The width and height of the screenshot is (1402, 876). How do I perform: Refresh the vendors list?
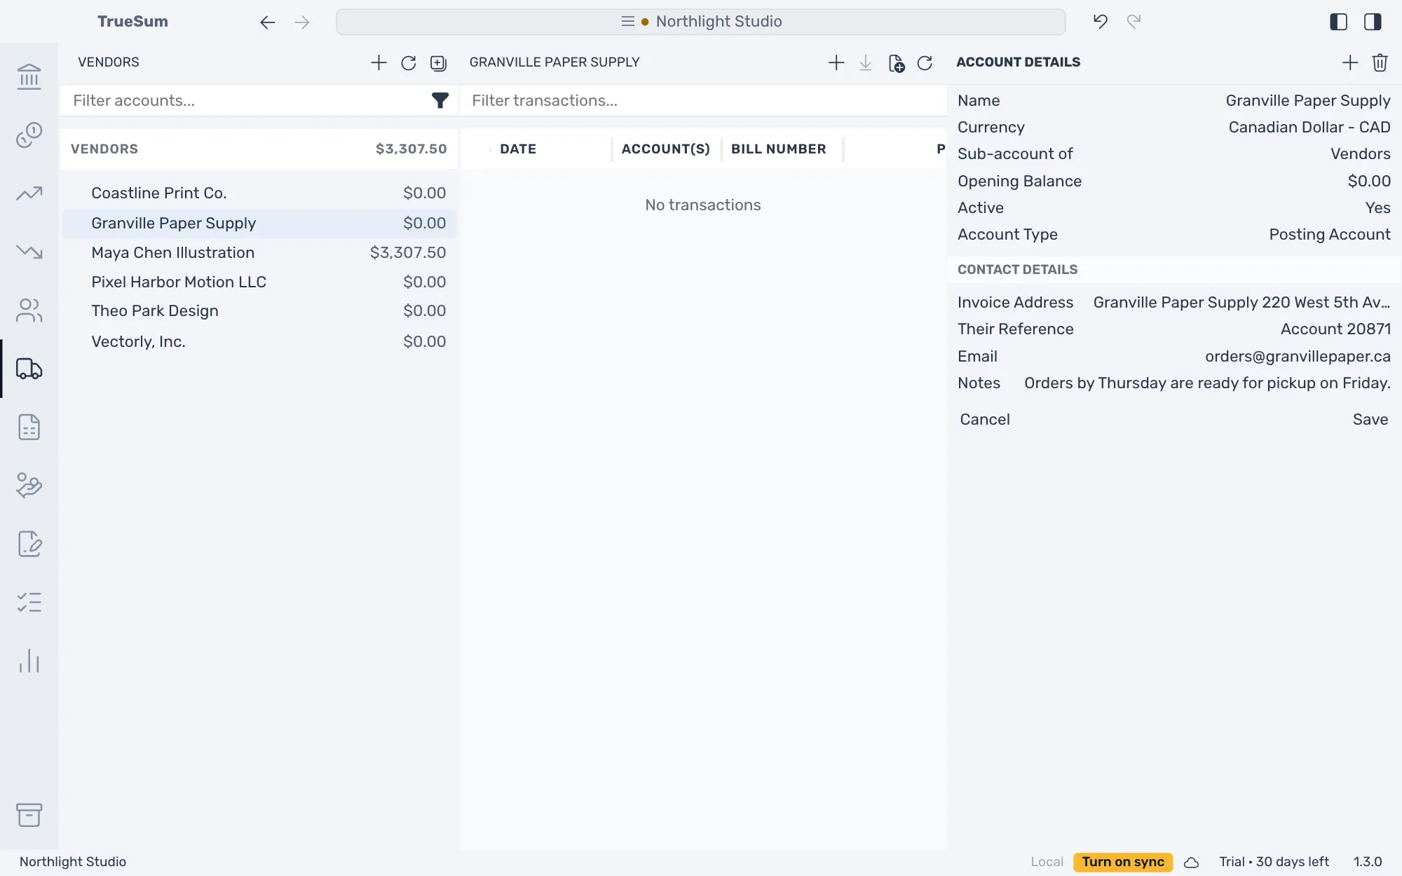tap(409, 63)
